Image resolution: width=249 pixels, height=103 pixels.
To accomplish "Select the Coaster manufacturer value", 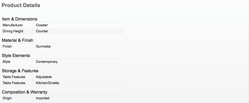I will [x=42, y=25].
